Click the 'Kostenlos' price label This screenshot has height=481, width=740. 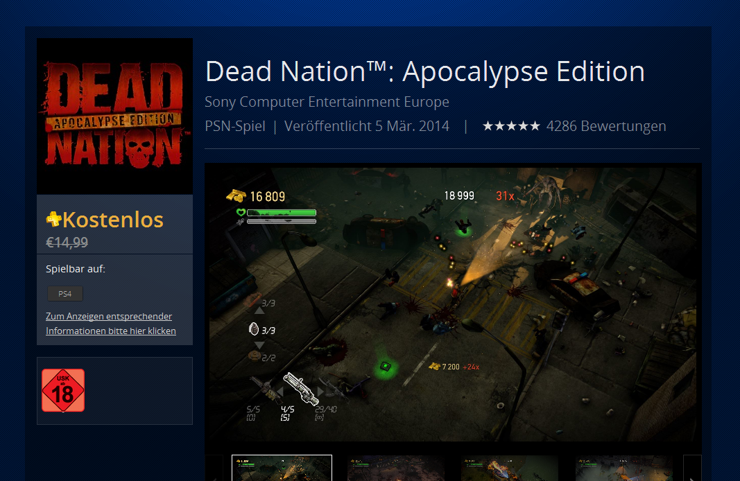(113, 220)
